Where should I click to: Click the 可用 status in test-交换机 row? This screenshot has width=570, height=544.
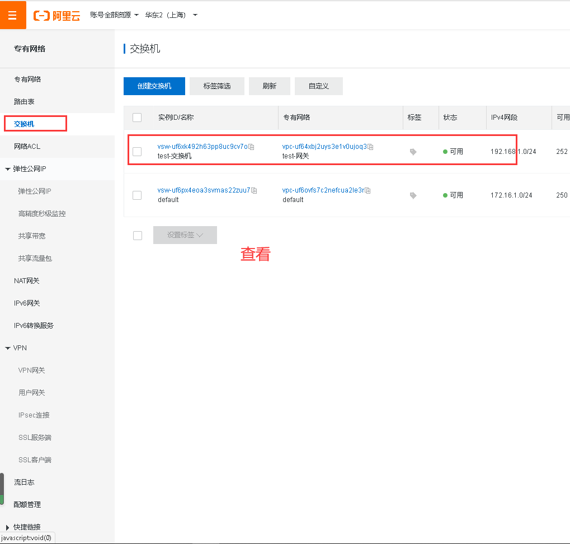[453, 152]
